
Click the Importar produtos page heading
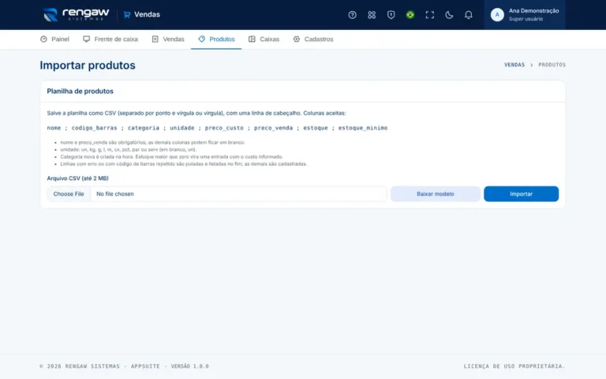click(88, 66)
